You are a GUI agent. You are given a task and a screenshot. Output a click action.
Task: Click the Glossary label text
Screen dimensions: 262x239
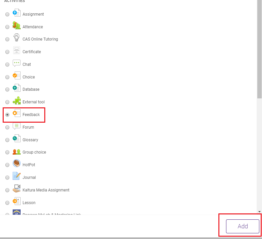30,140
